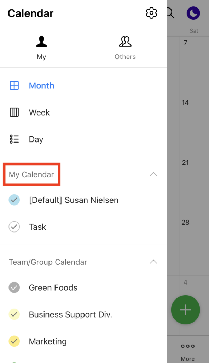Viewport: 209px width, 363px height.
Task: Open the calendar settings gear
Action: click(151, 13)
